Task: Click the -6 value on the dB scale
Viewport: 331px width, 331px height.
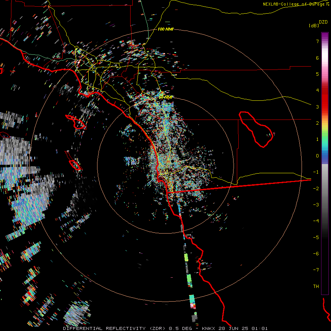Action: [x=316, y=254]
